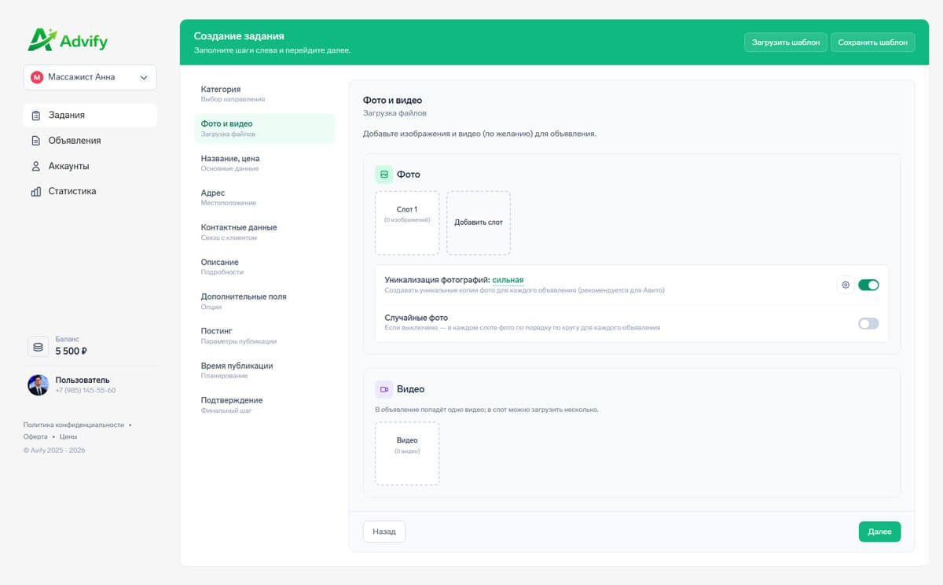The height and width of the screenshot is (585, 943).
Task: Select the Фото и видео step
Action: click(x=265, y=128)
